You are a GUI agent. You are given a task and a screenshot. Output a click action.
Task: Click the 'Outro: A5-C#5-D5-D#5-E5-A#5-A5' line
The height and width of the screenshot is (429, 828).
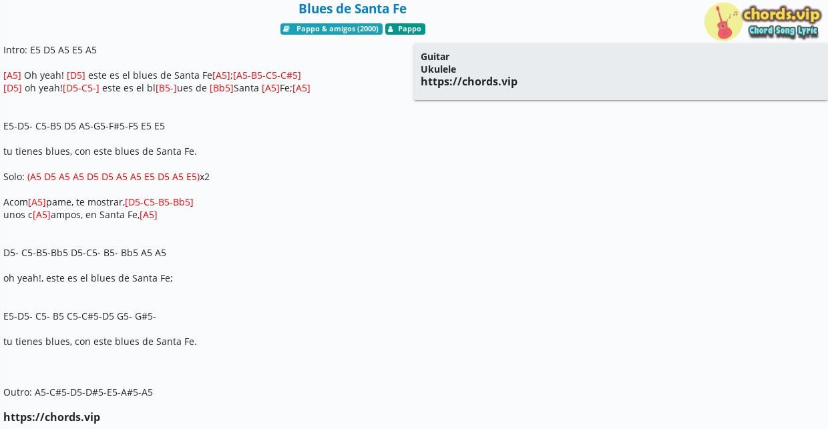[78, 392]
